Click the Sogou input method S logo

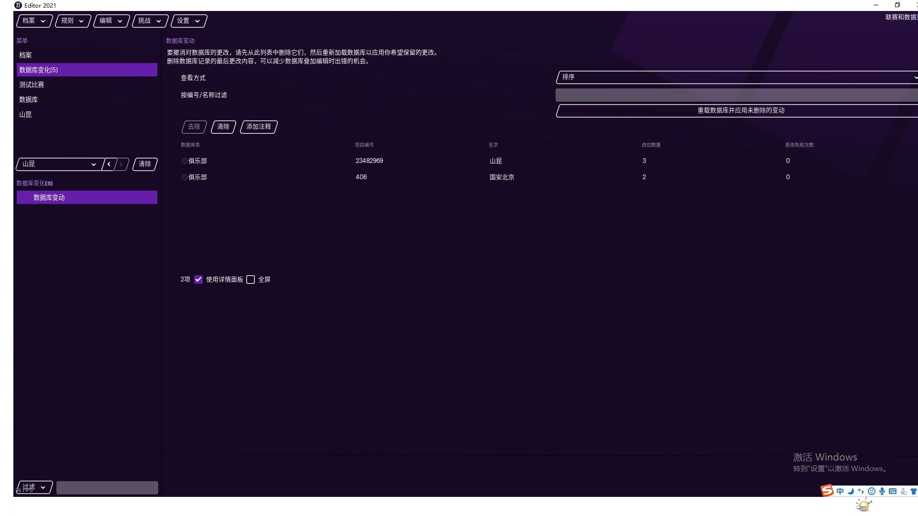pyautogui.click(x=827, y=491)
